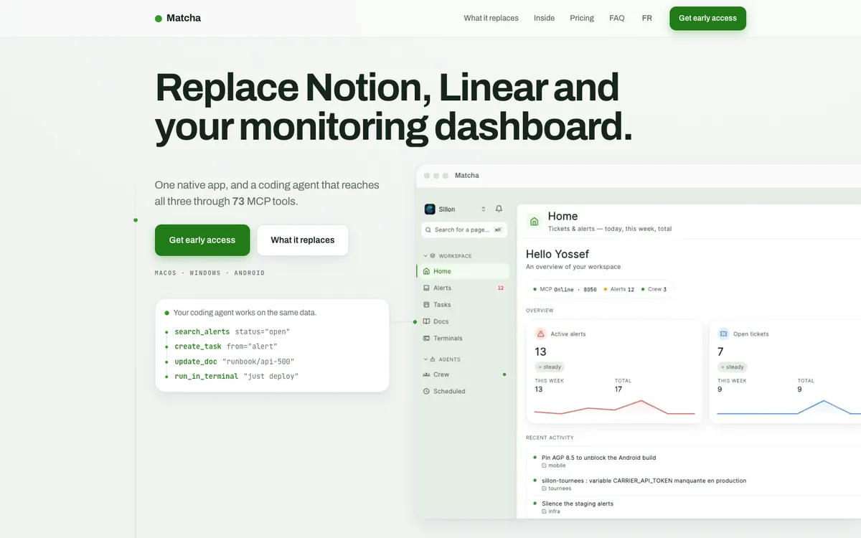
Task: Click Get early access below the tagline
Action: click(202, 240)
